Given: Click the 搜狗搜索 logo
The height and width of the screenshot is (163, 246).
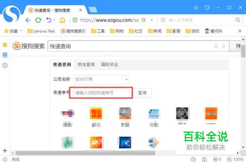Looking at the screenshot, I should tap(29, 46).
